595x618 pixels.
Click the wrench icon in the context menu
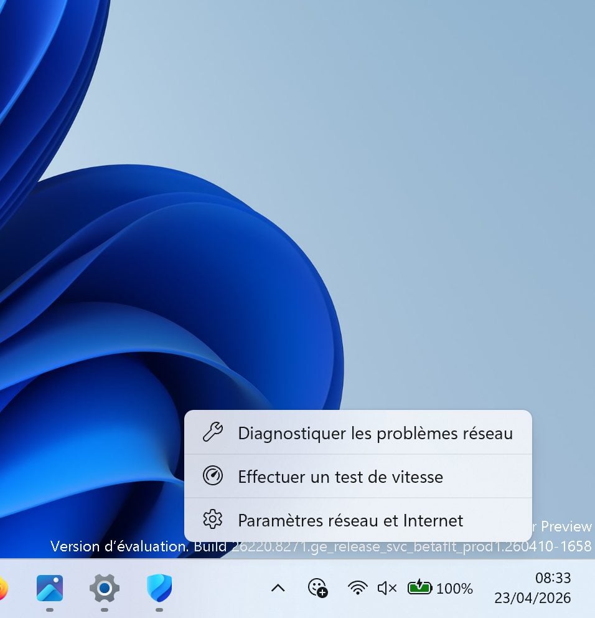click(213, 432)
